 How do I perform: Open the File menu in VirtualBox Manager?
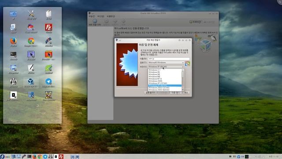click(x=92, y=16)
